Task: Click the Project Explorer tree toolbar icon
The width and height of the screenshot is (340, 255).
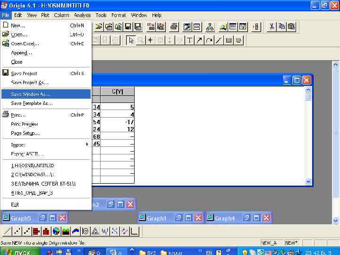Action: [210, 27]
